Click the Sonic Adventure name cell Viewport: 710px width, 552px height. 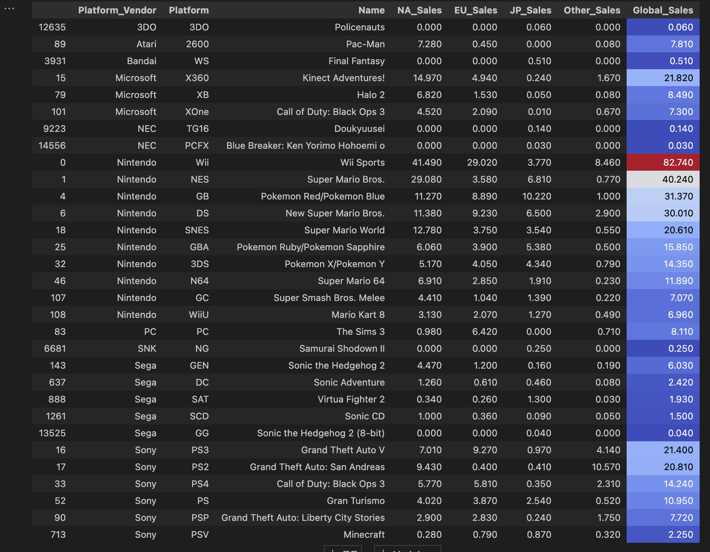pos(349,382)
